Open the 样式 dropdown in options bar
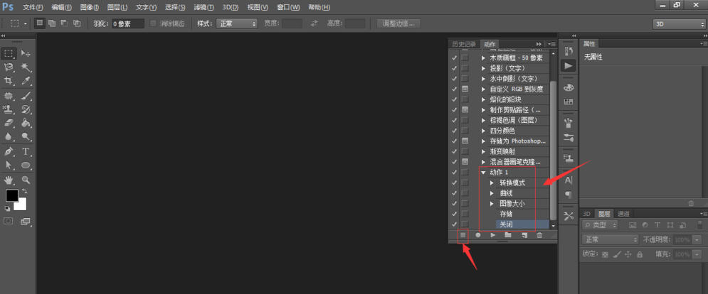708x294 pixels. pos(237,23)
